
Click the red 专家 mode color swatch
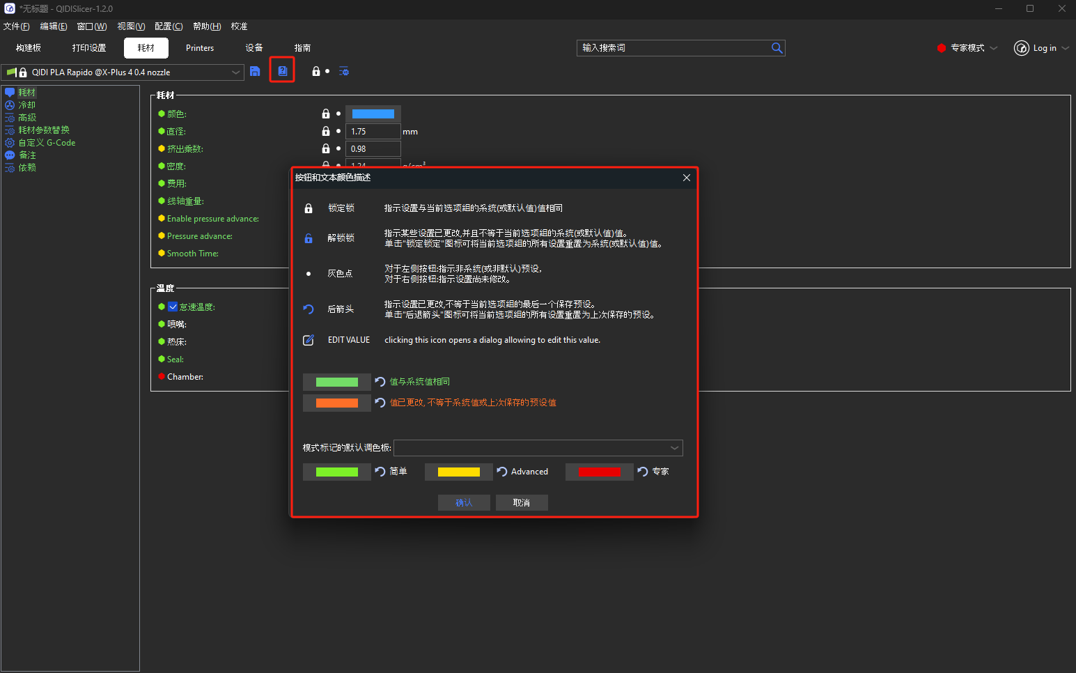point(600,472)
